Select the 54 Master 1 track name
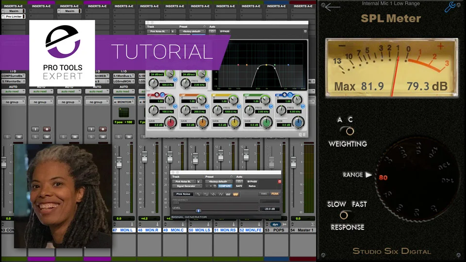 tap(302, 230)
